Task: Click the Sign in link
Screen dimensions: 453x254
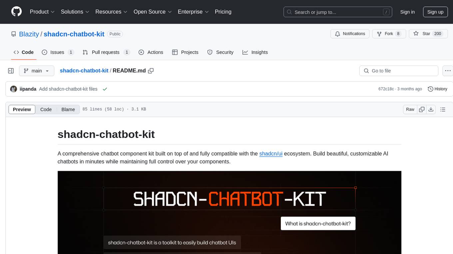Action: pos(407,12)
